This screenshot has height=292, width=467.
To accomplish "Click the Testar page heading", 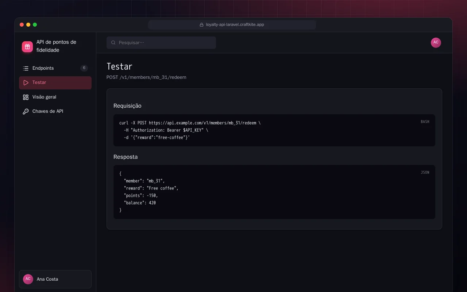I will click(x=119, y=66).
